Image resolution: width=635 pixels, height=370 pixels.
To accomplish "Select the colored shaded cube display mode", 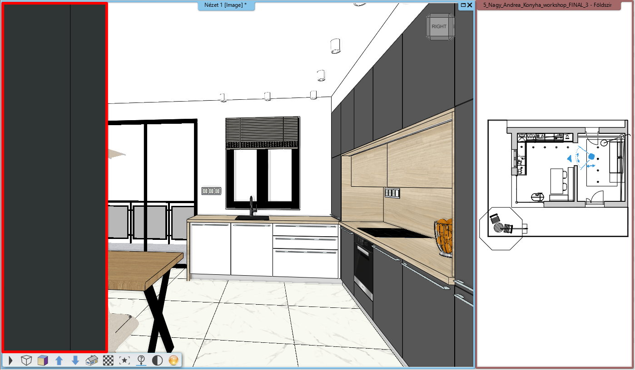I will click(x=43, y=360).
